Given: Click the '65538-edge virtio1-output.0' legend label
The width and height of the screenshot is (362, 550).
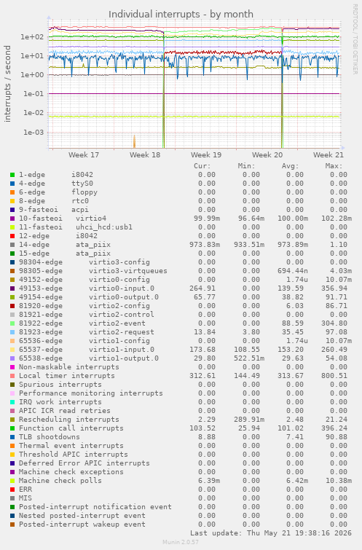Looking at the screenshot, I should coord(89,358).
